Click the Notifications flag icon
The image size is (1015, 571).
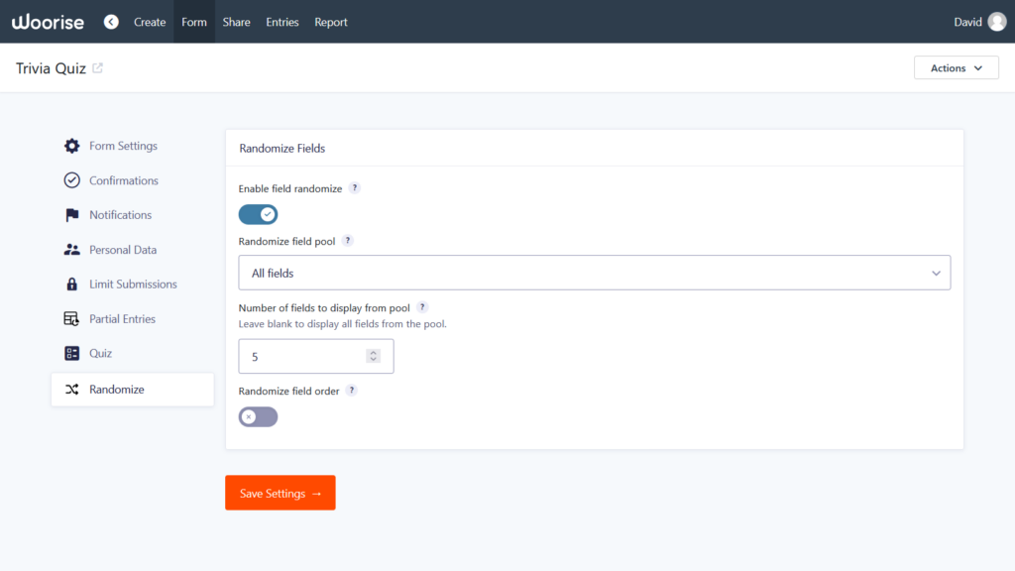[71, 215]
